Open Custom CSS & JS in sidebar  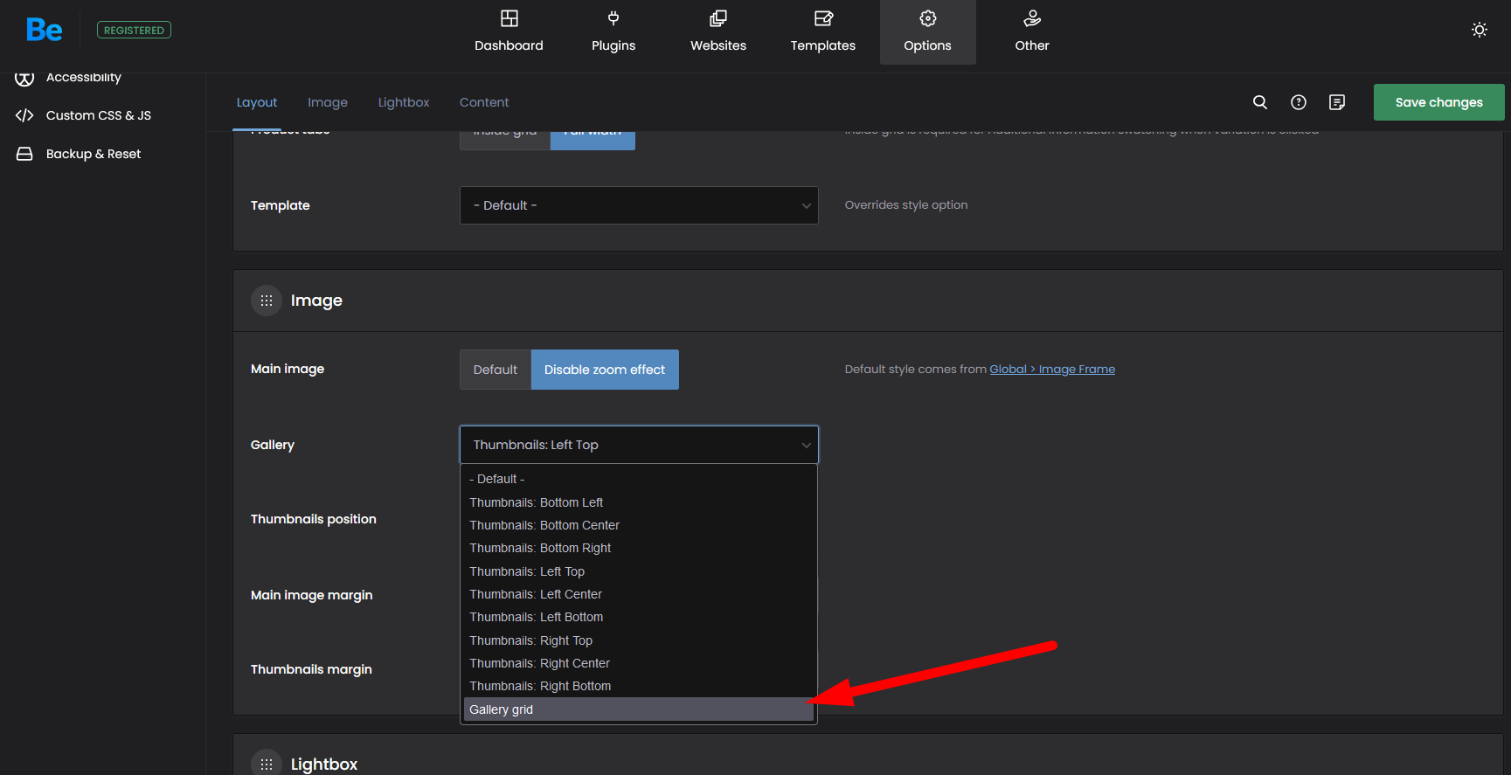pos(98,115)
